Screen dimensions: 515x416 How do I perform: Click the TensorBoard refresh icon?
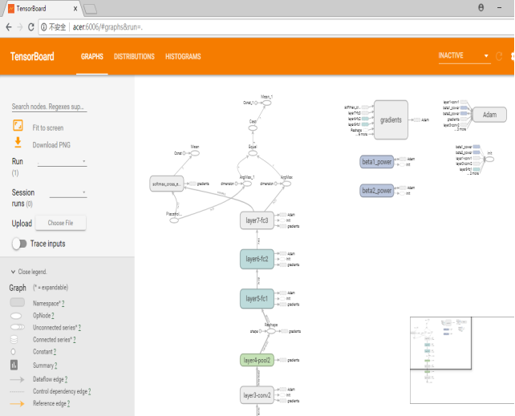pyautogui.click(x=499, y=56)
